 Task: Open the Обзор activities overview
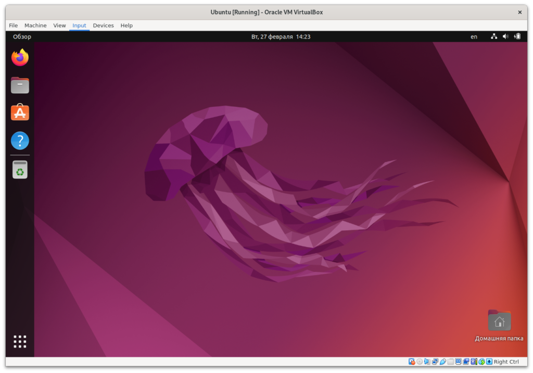(x=22, y=37)
